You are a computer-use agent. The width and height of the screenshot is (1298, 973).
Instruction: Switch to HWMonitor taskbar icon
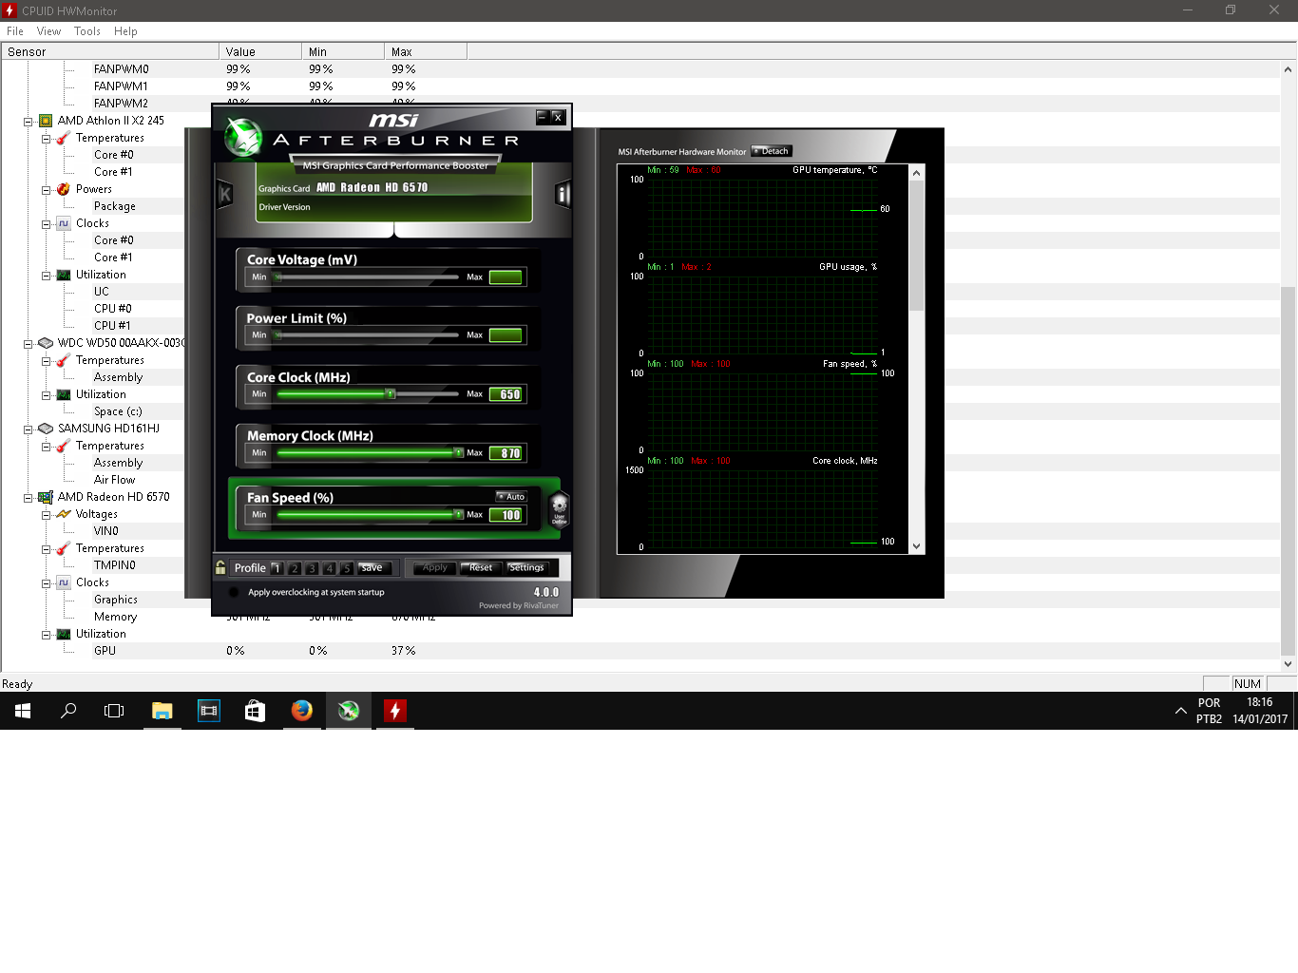(x=395, y=711)
